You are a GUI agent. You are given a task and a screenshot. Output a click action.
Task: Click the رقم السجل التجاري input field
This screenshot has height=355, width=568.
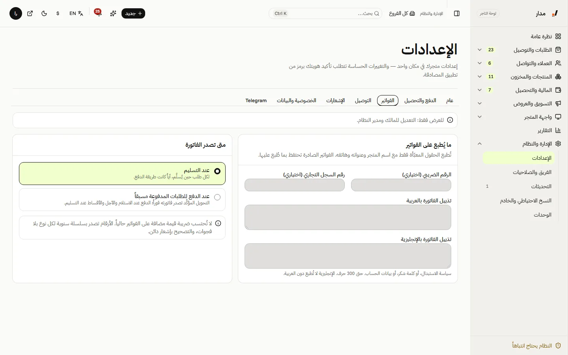[x=295, y=185]
